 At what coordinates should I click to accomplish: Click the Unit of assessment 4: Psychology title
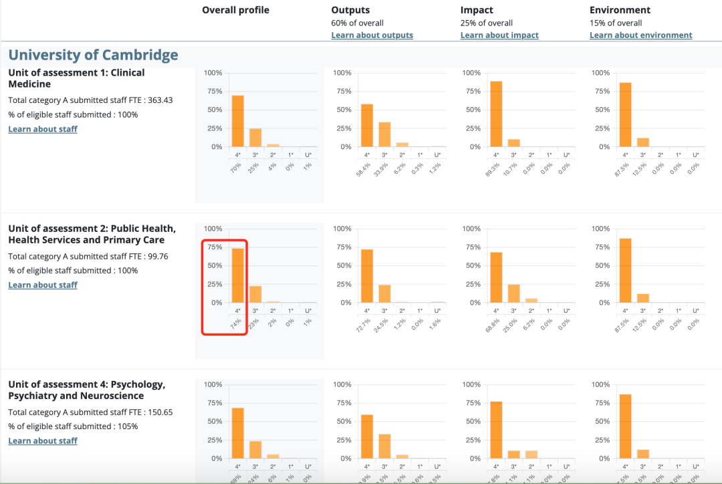tap(86, 390)
